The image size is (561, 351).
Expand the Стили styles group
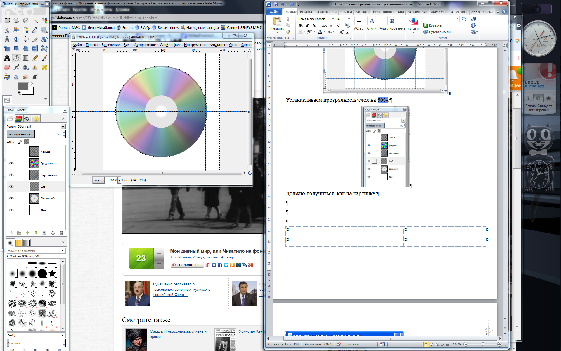pos(372,25)
